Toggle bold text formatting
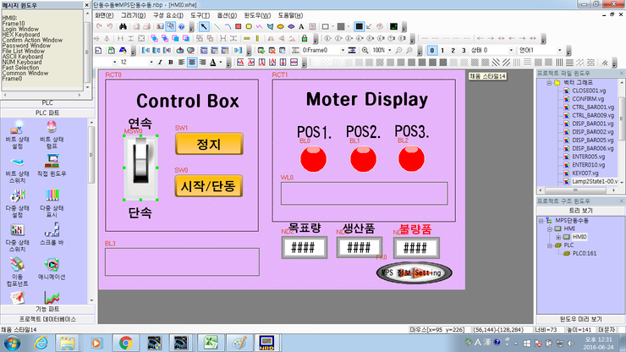This screenshot has width=626, height=352. [171, 63]
